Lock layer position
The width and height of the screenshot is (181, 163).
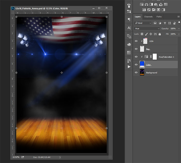pyautogui.click(x=151, y=34)
